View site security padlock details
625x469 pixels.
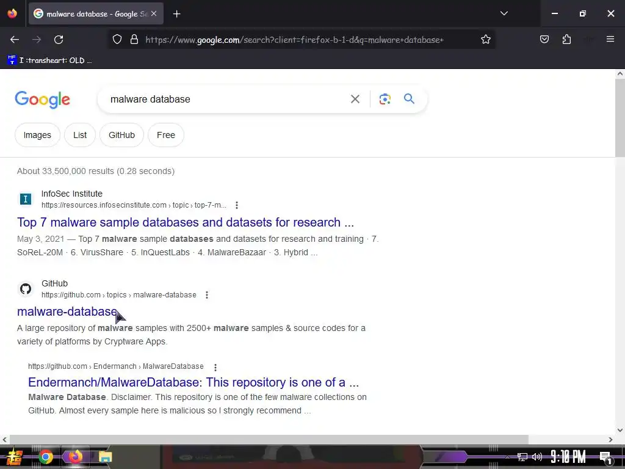(x=134, y=40)
